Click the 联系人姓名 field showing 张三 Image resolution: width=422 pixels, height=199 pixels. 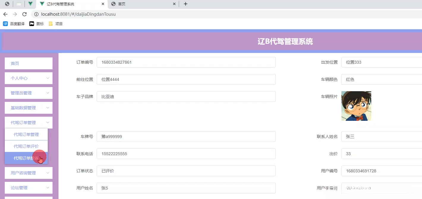click(x=382, y=137)
